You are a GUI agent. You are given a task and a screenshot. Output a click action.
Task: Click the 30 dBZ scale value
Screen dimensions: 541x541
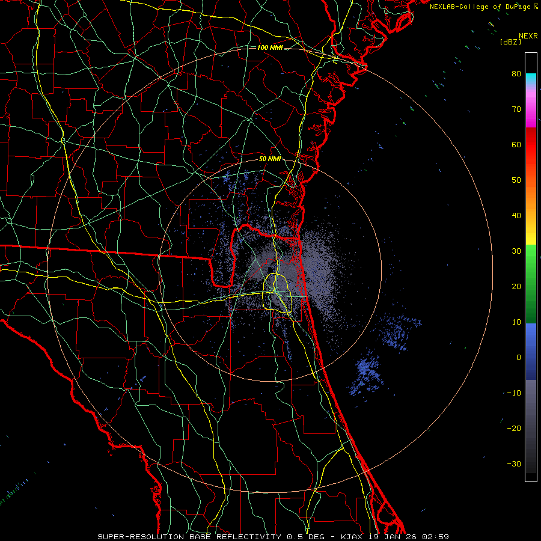point(516,251)
